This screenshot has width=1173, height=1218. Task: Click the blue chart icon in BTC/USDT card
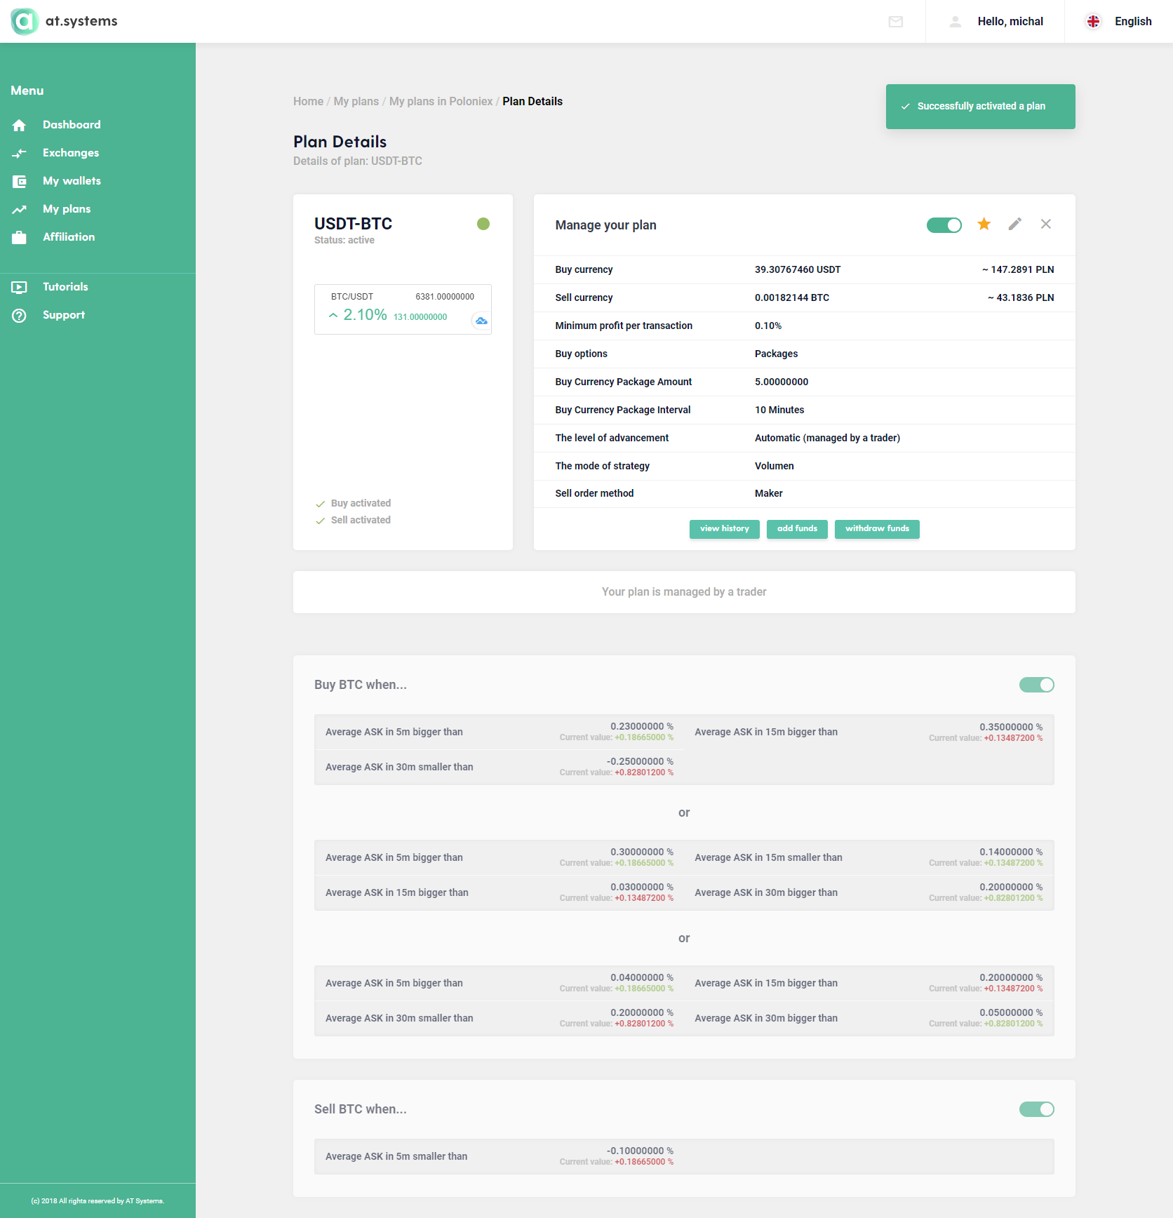tap(481, 321)
